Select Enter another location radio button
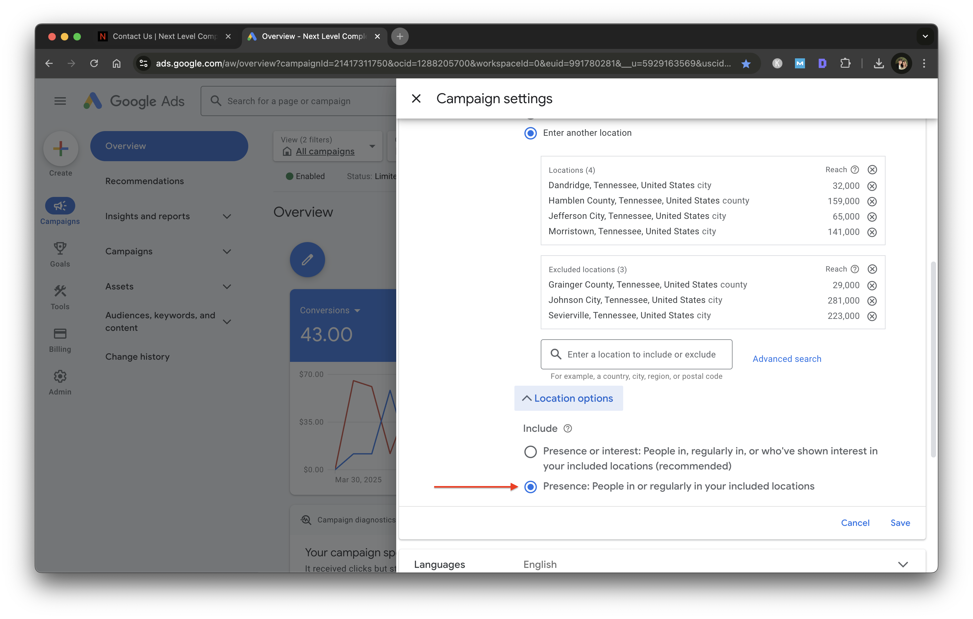Viewport: 973px width, 619px height. [x=530, y=133]
